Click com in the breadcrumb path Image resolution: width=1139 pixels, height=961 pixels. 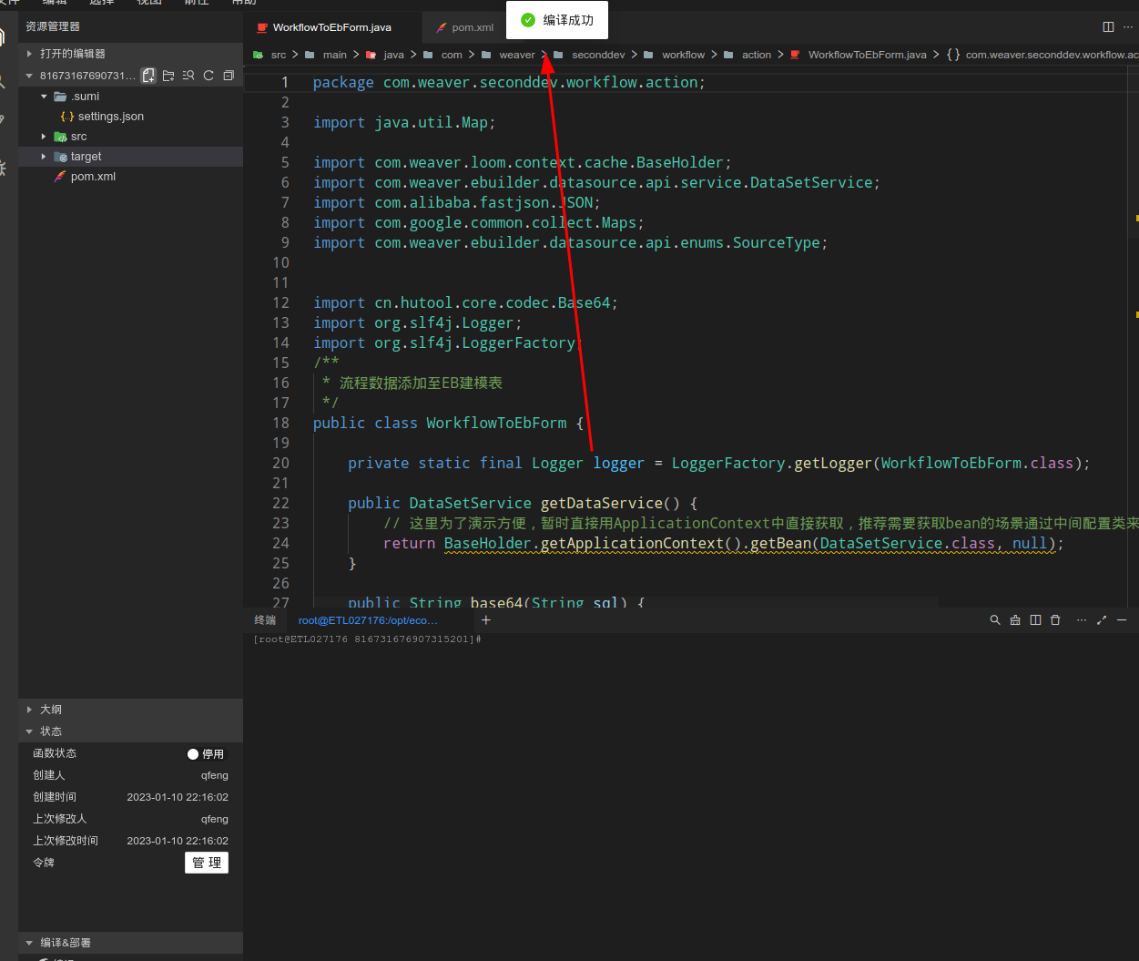[452, 55]
